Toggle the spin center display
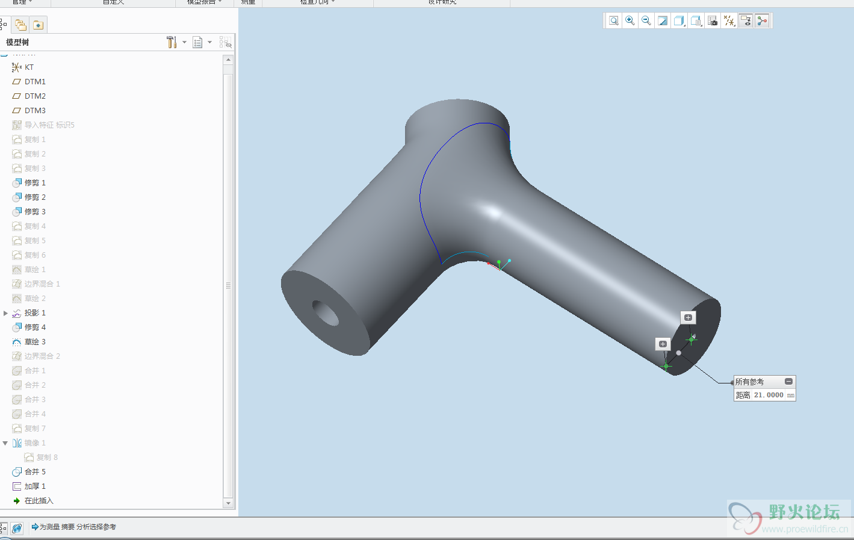 [x=763, y=21]
